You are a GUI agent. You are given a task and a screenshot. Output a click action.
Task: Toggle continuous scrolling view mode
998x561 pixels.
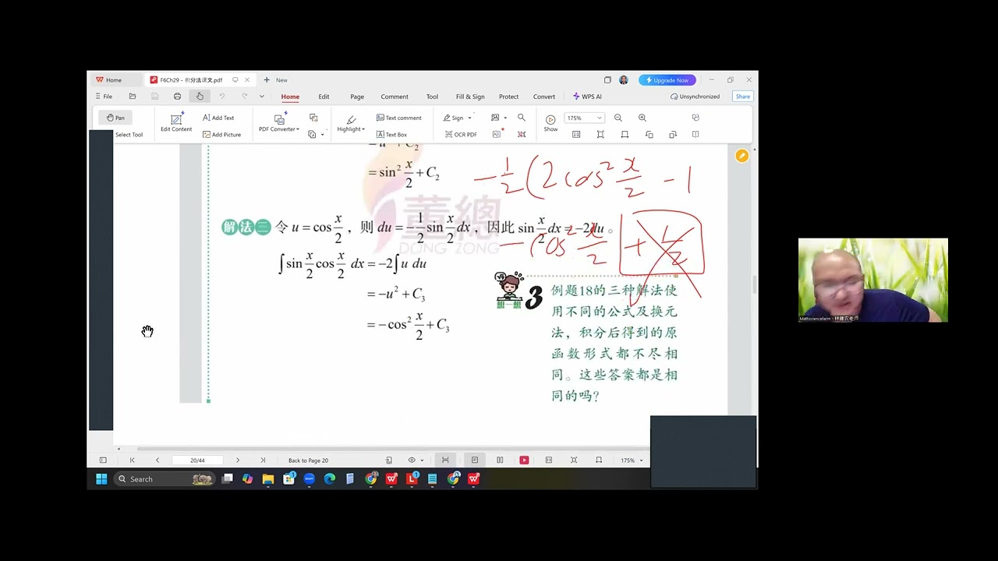[445, 460]
